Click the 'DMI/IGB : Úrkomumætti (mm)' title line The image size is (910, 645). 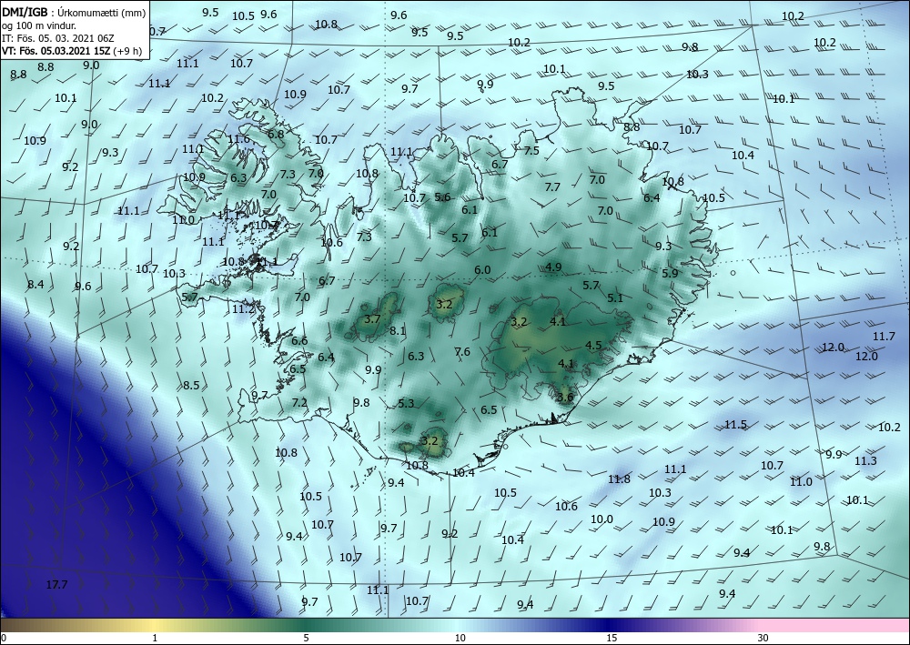74,14
